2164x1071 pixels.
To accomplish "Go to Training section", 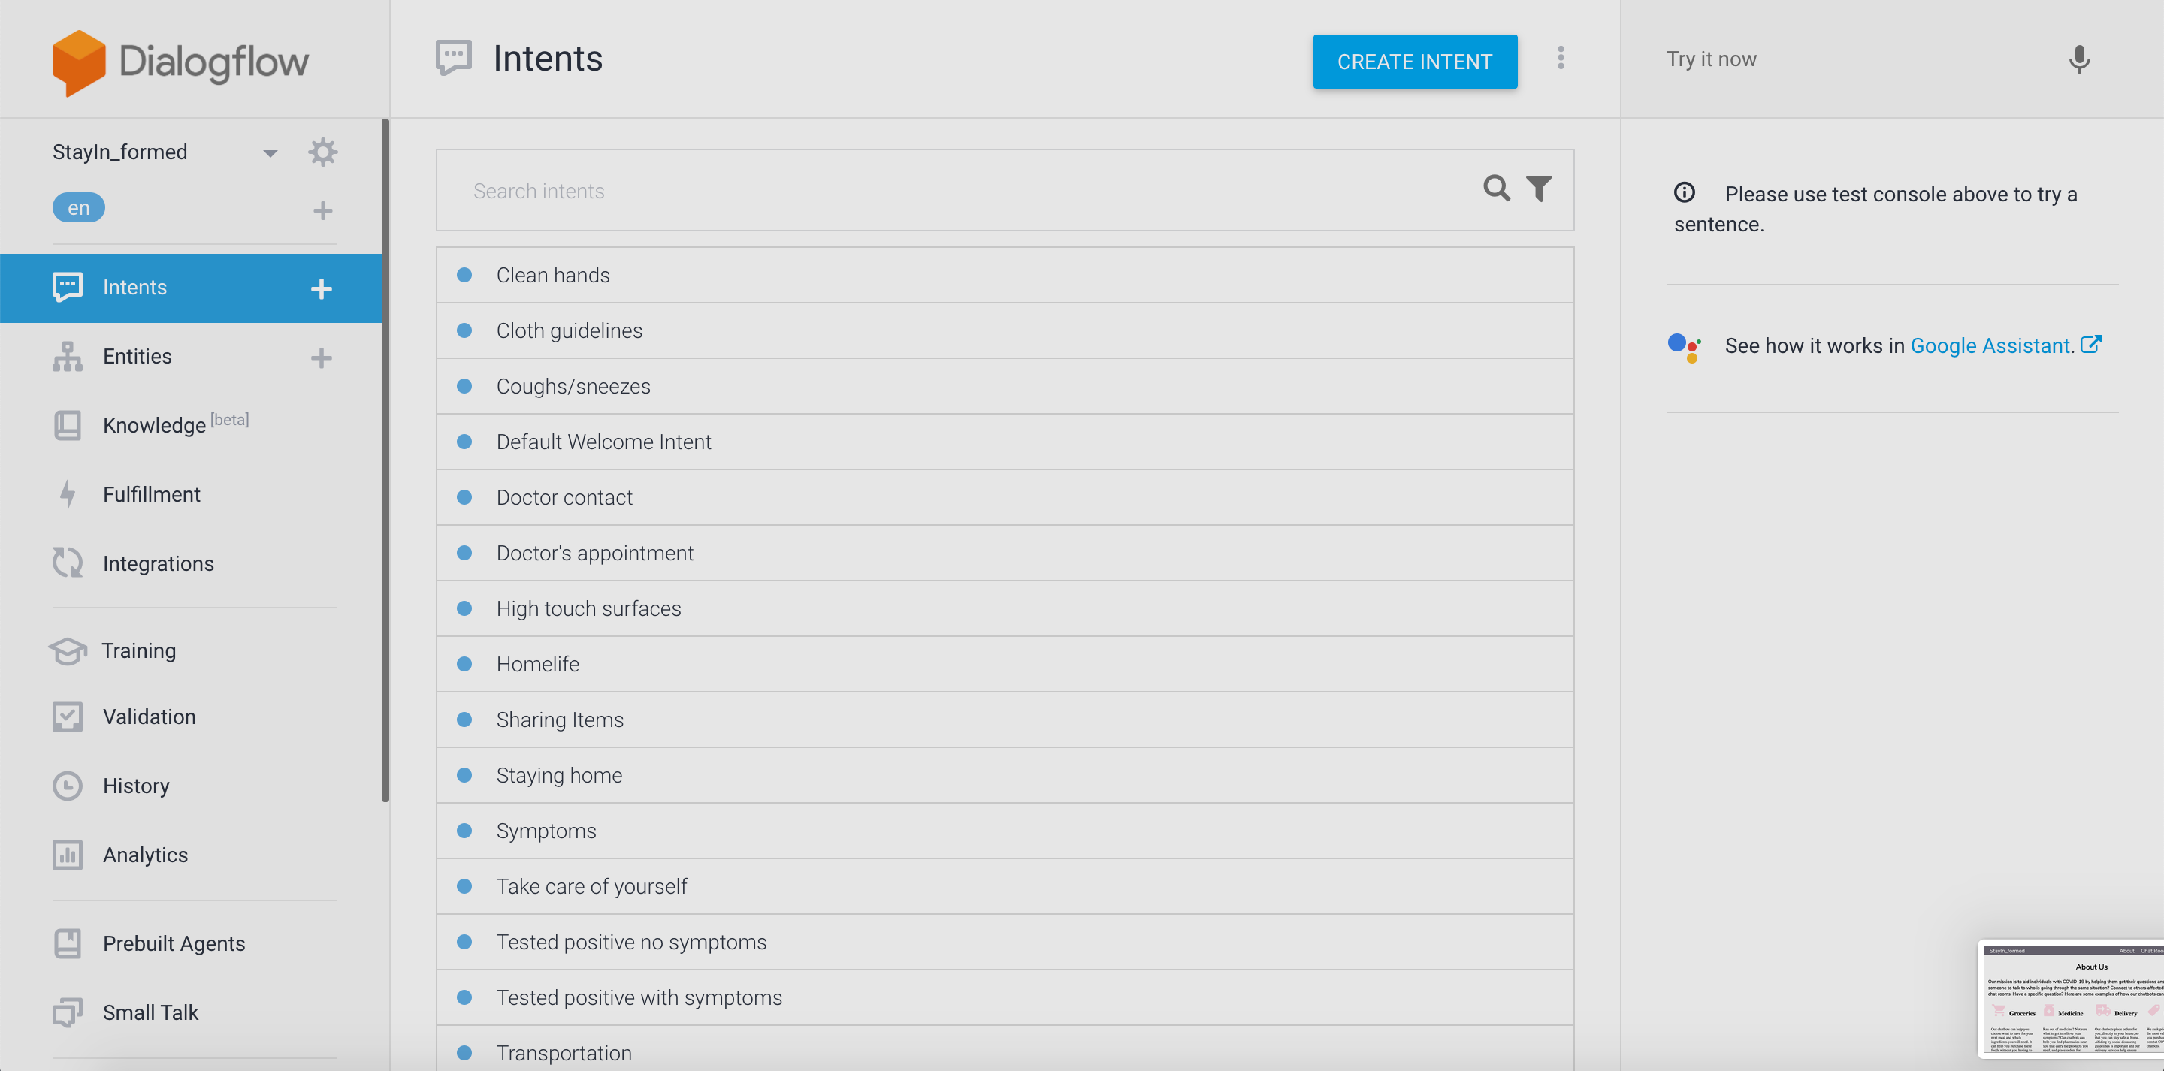I will 138,651.
